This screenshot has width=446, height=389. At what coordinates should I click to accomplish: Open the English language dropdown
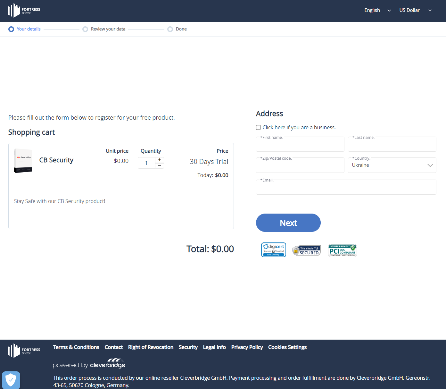tap(378, 10)
